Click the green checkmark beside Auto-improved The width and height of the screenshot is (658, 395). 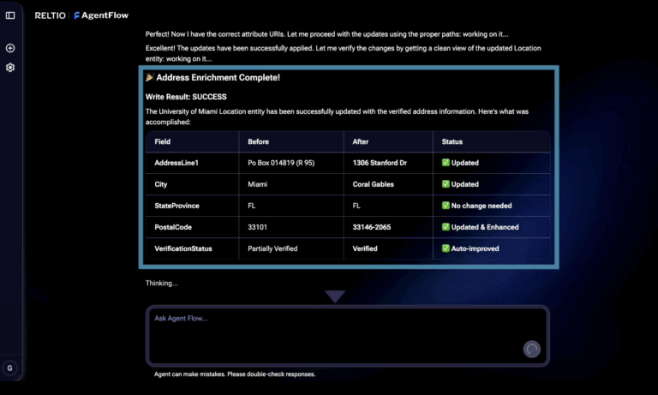(446, 248)
